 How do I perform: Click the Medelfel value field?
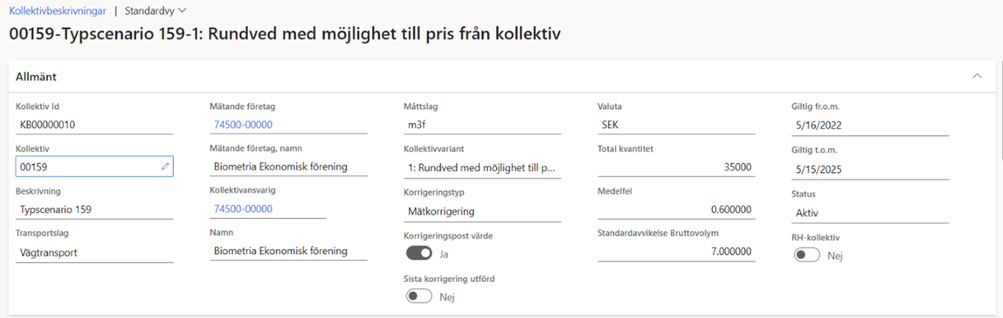676,210
